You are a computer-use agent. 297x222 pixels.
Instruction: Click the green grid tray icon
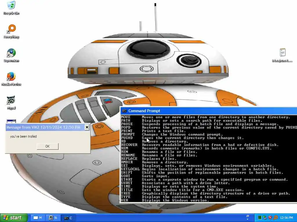pyautogui.click(x=260, y=218)
